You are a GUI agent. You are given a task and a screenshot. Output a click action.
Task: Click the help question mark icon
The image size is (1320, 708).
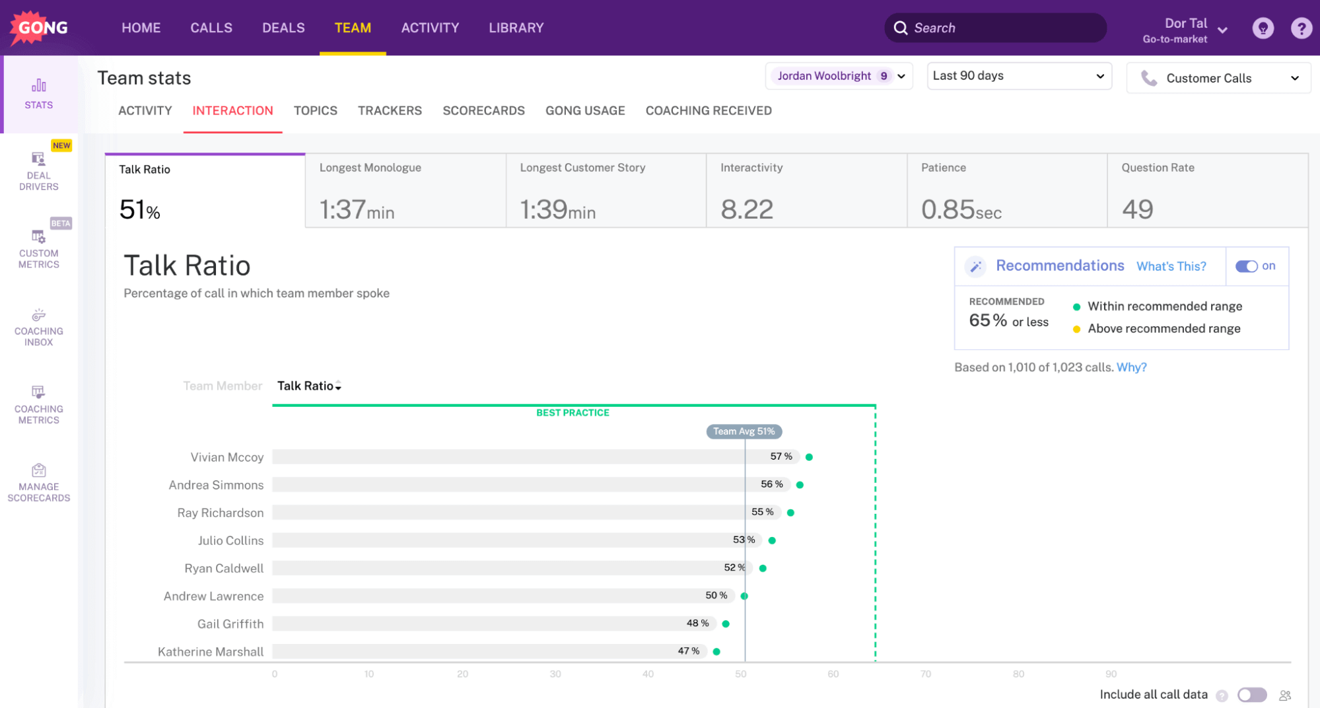1301,28
